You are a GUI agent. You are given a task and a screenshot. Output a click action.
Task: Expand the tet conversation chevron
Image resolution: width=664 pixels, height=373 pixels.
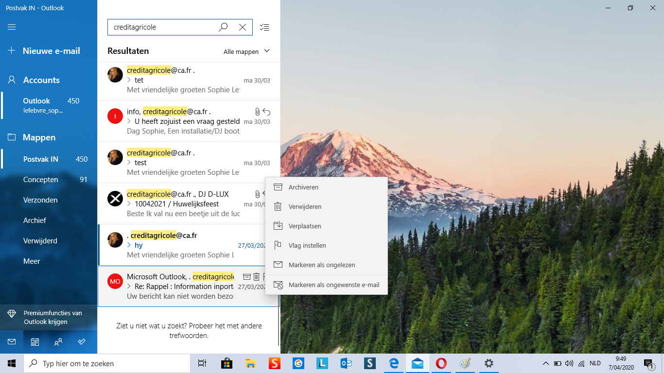[x=129, y=80]
